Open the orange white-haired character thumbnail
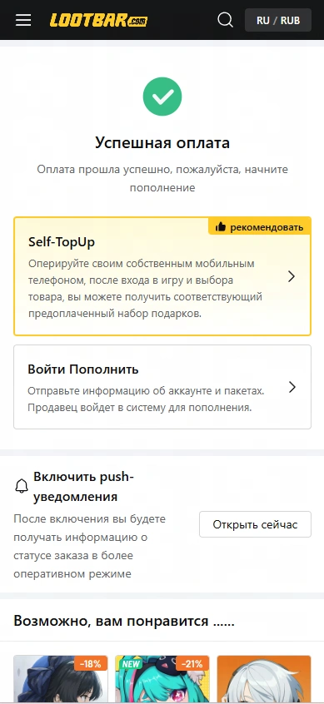324x704 pixels. click(264, 679)
